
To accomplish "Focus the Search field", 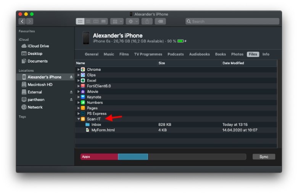I will (x=232, y=21).
